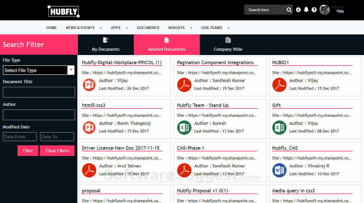Image resolution: width=364 pixels, height=203 pixels.
Task: Open the settings gear icon
Action: (298, 9)
